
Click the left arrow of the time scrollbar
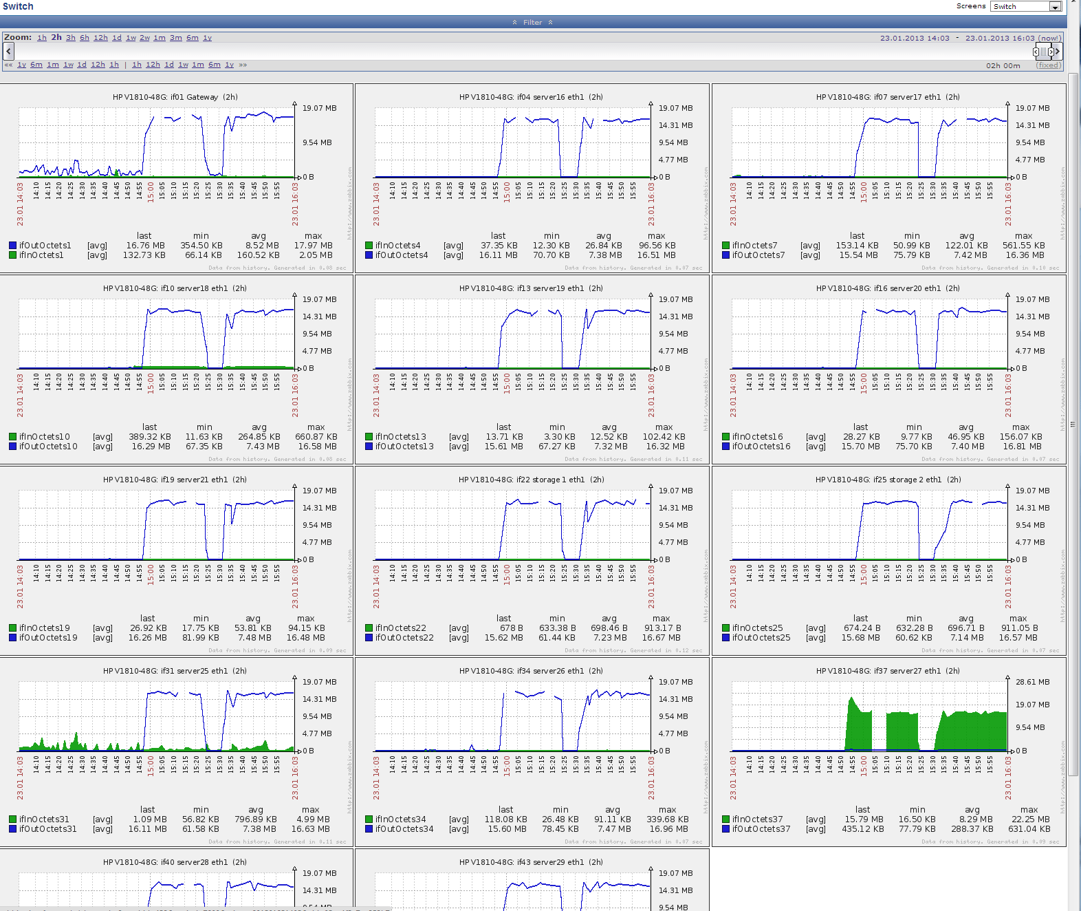[8, 51]
